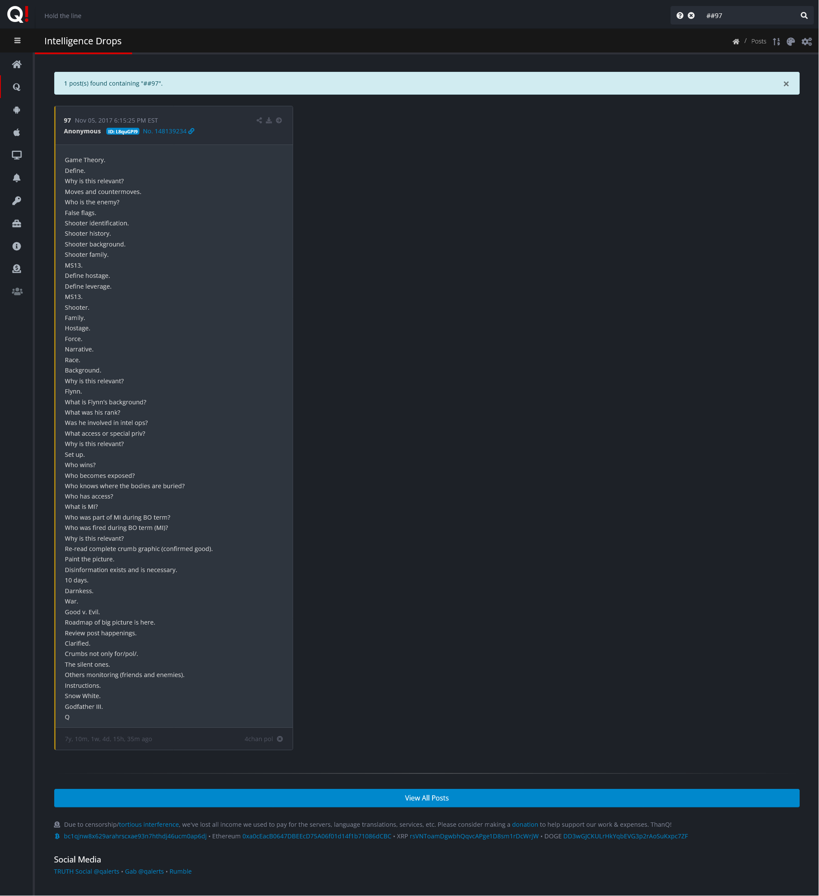Click the 'Social Media' heading

point(77,860)
